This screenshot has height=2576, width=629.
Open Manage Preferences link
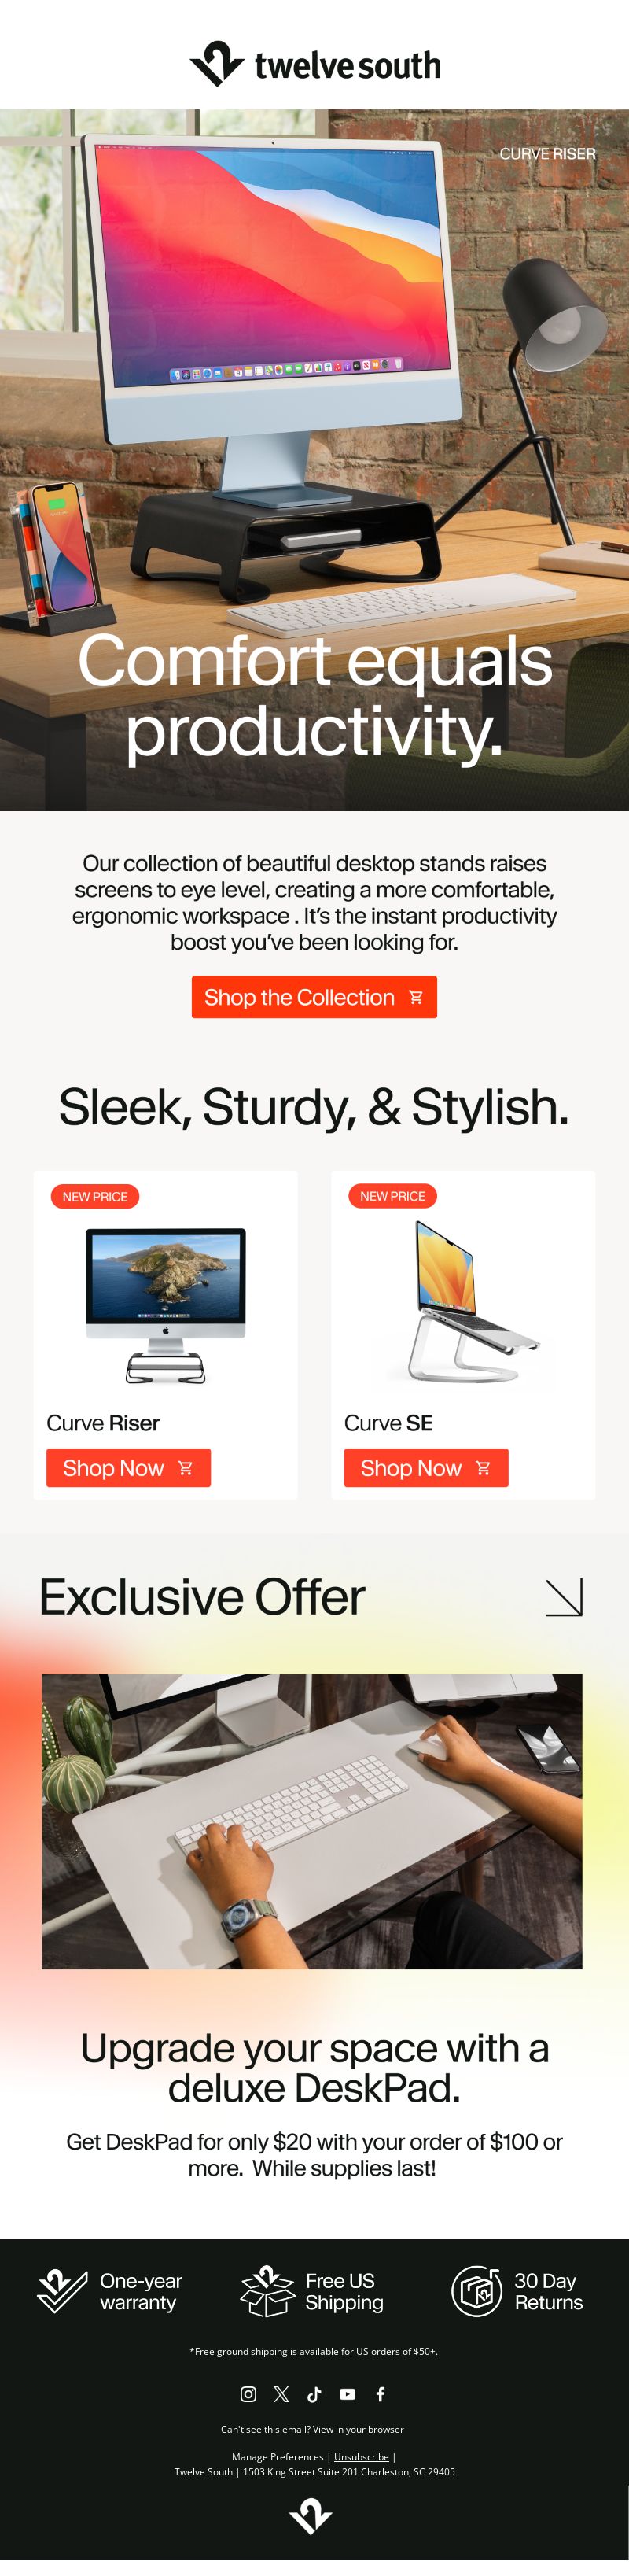click(277, 2456)
